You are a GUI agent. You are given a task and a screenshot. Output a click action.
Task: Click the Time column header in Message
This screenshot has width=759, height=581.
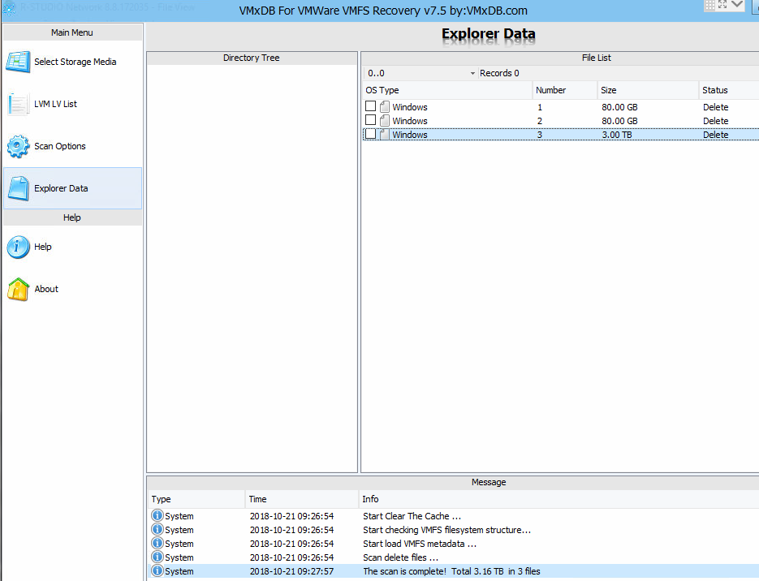301,499
